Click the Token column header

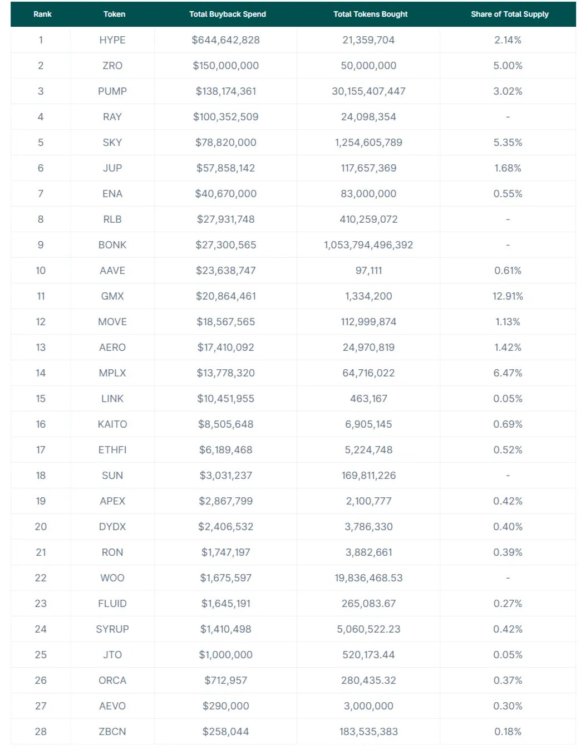click(x=114, y=14)
